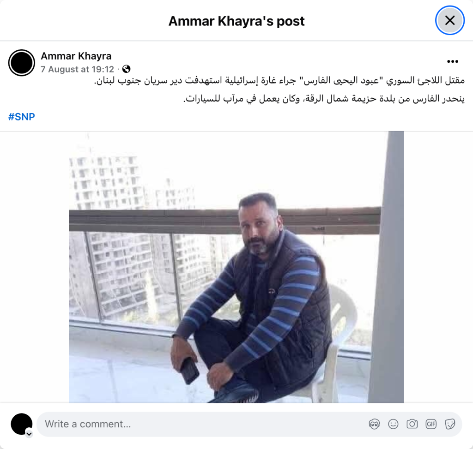Click the Ammar Khayra author name

point(76,56)
